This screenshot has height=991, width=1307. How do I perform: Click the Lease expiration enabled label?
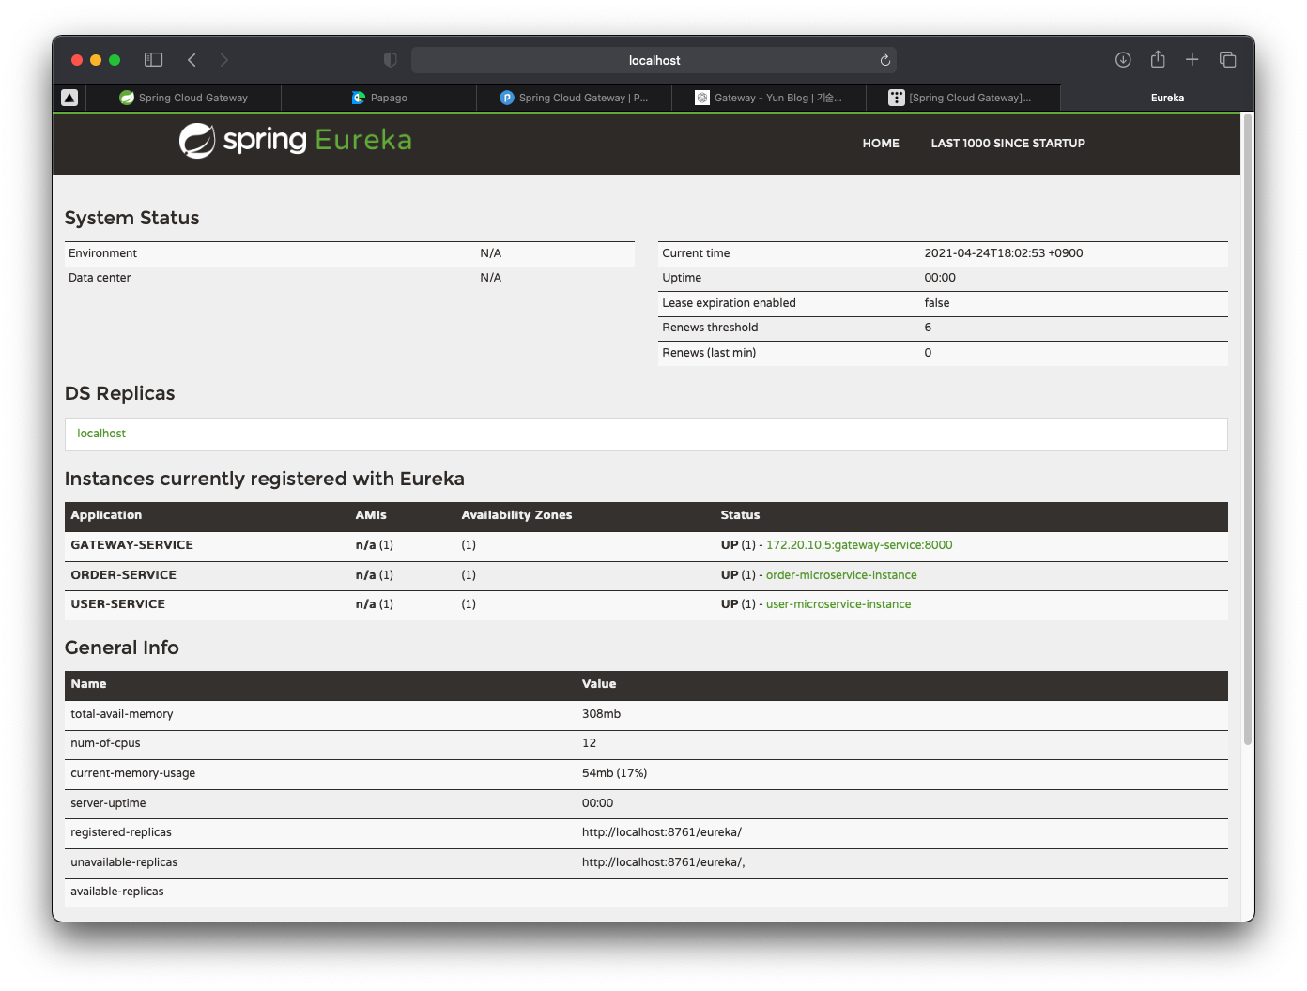coord(729,303)
